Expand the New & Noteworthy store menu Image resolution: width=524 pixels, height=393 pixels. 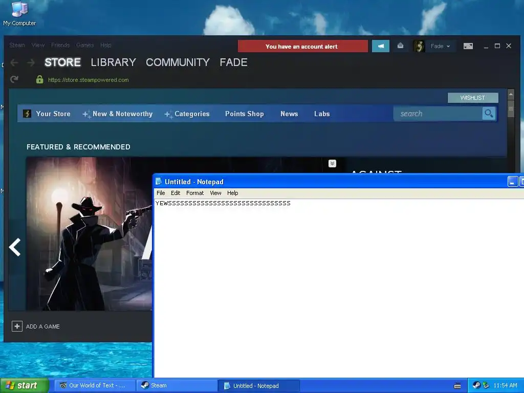coord(118,114)
